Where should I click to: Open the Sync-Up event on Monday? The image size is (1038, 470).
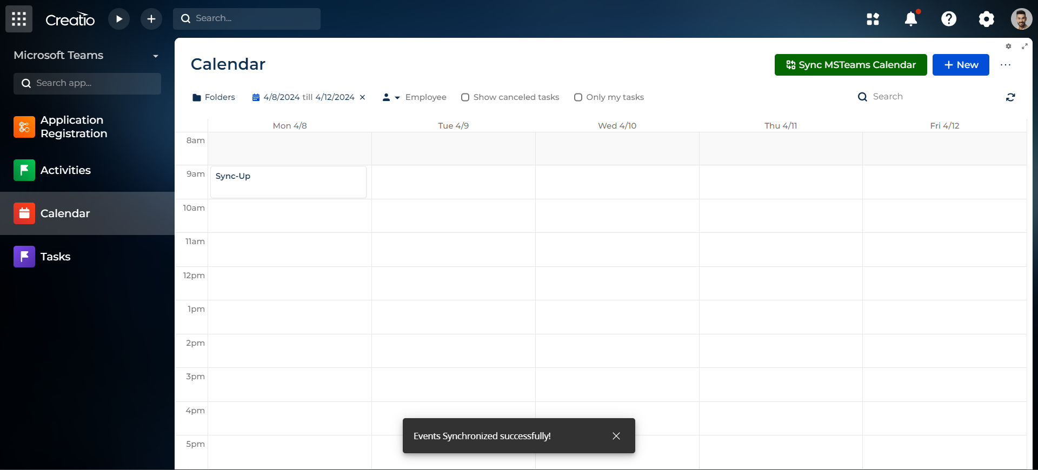click(x=288, y=182)
